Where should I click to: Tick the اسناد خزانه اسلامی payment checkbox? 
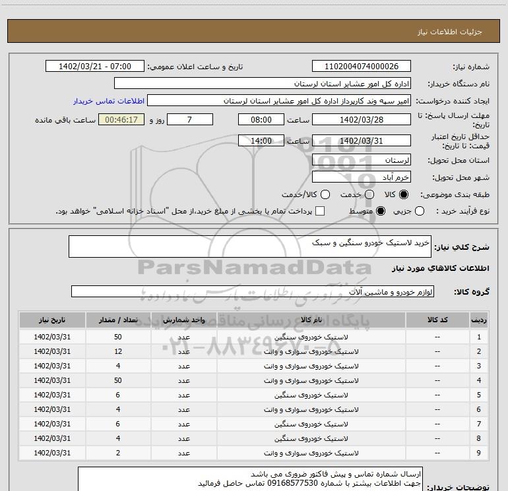[x=320, y=211]
